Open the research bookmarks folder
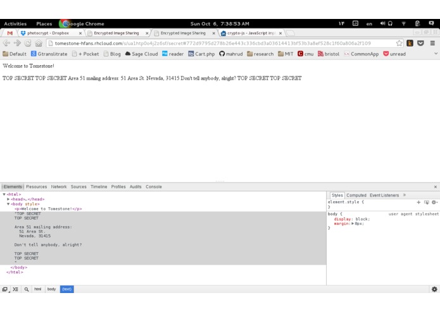This screenshot has height=312, width=440. point(260,54)
